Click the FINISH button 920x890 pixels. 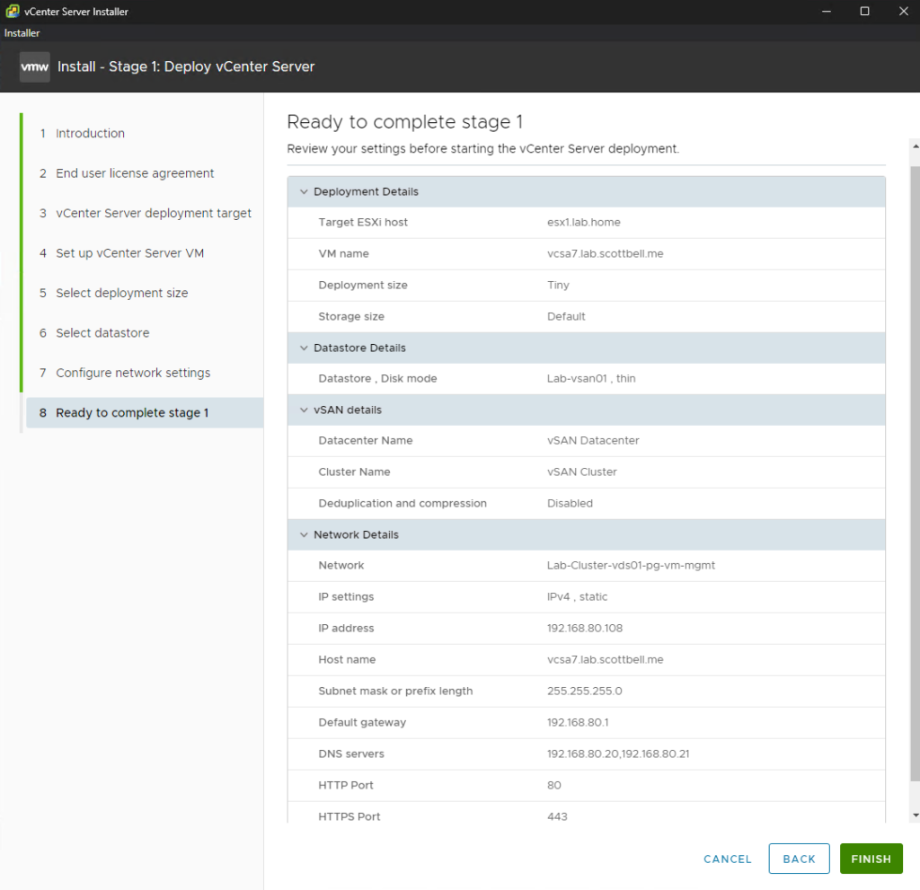871,859
